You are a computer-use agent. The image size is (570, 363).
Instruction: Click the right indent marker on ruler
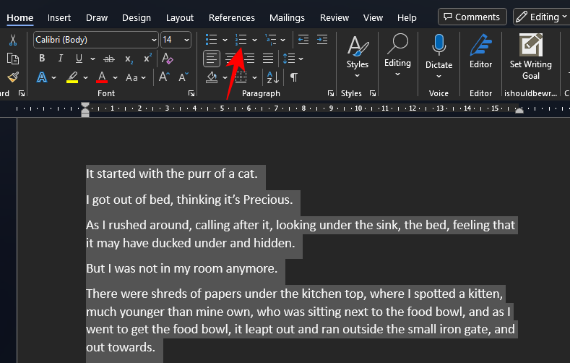[x=519, y=111]
